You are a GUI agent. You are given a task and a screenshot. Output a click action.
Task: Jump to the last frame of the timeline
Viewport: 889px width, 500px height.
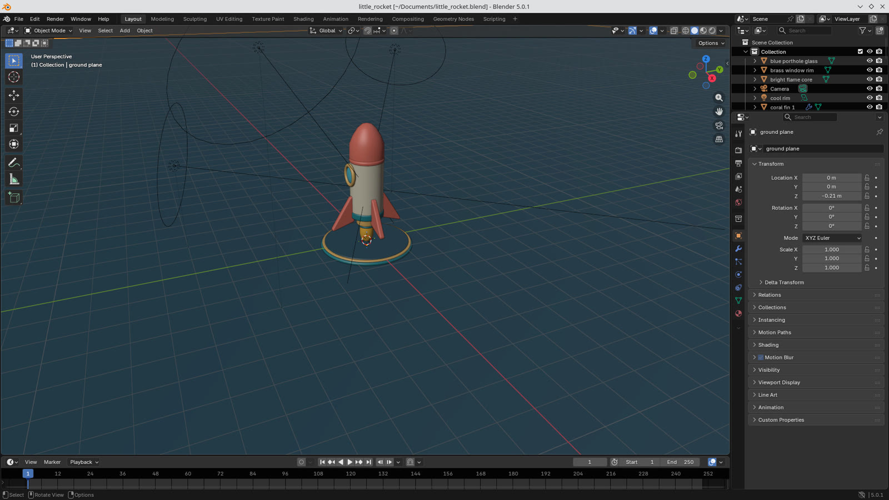pyautogui.click(x=369, y=462)
